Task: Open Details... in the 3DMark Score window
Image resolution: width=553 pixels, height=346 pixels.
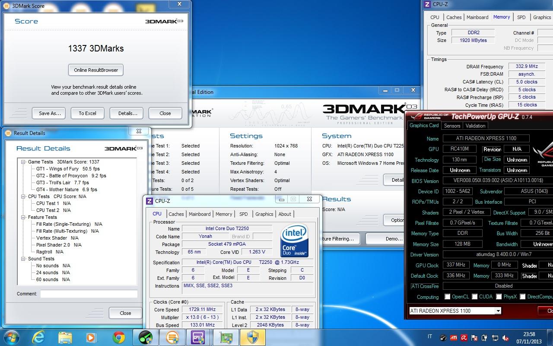Action: click(127, 113)
